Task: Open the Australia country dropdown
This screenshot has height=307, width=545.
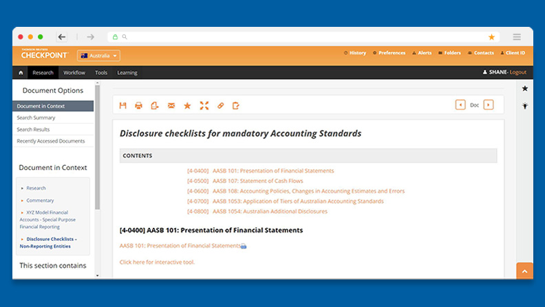Action: (99, 56)
